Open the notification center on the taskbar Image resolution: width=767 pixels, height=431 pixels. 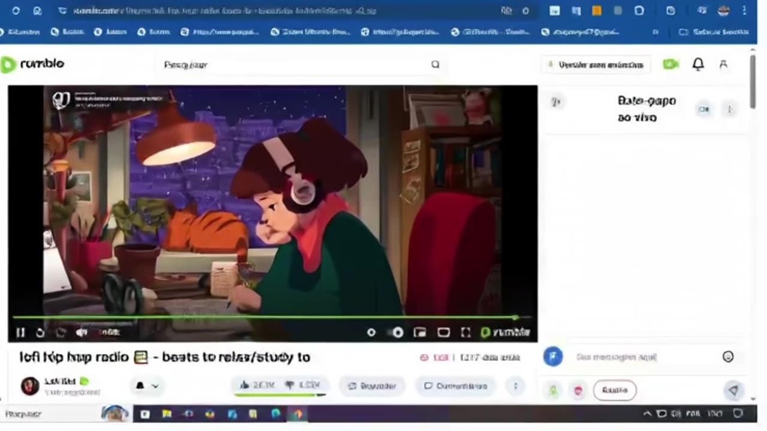click(738, 414)
